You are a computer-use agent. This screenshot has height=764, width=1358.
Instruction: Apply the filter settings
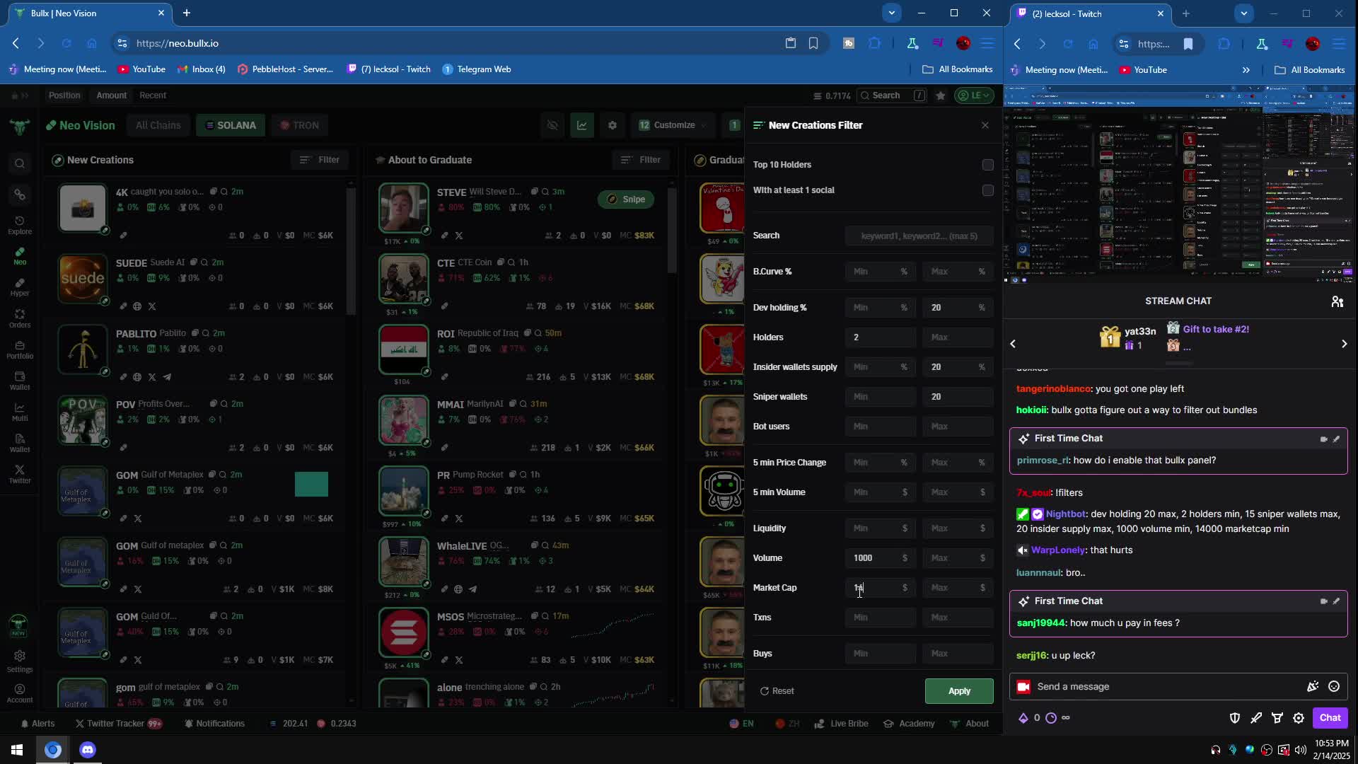[x=959, y=691]
